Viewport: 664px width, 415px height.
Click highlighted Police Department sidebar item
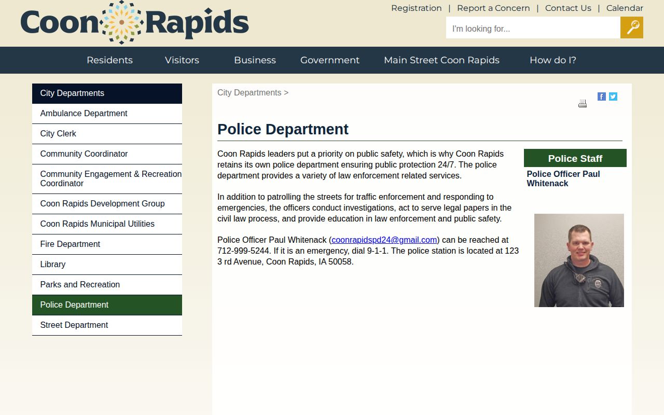click(x=107, y=305)
